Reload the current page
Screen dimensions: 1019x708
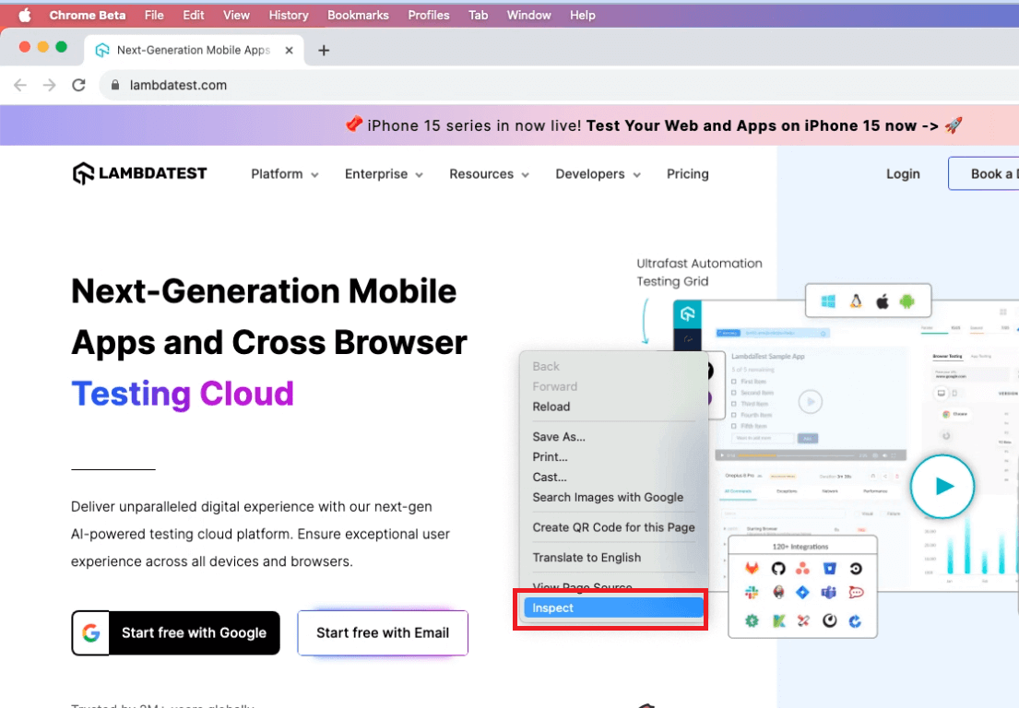click(x=78, y=85)
